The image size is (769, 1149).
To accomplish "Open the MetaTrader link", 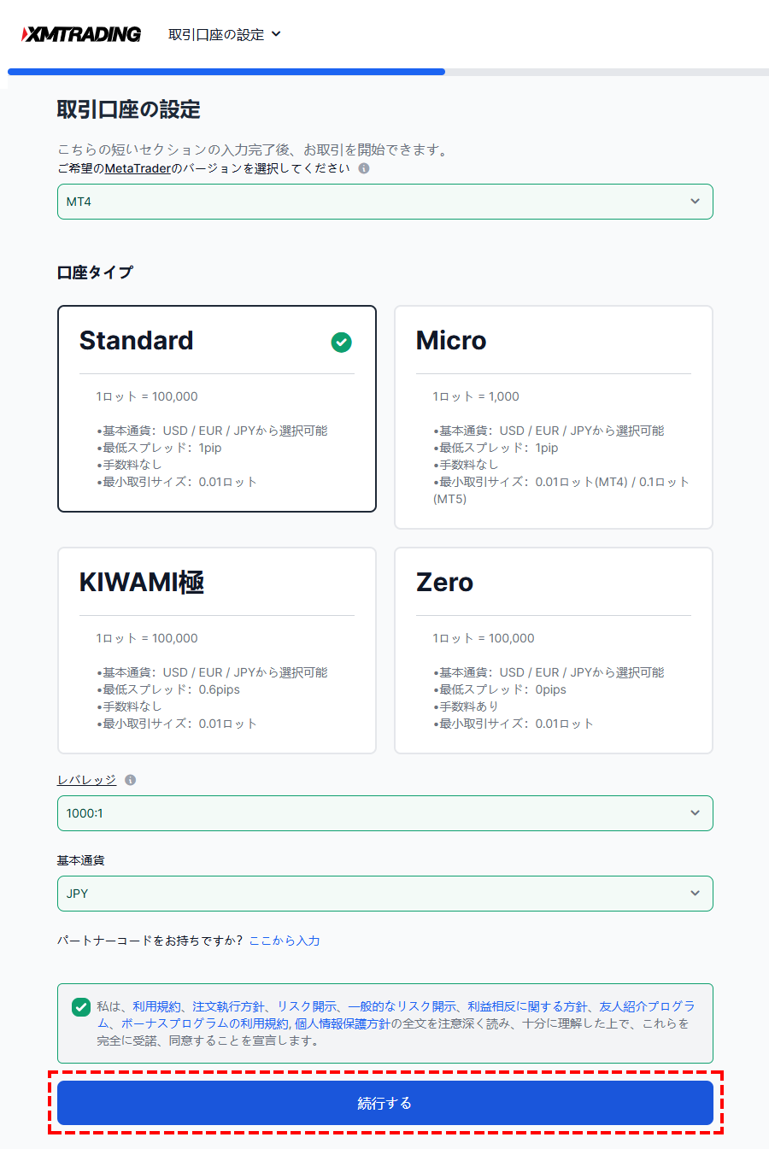I will pos(138,168).
